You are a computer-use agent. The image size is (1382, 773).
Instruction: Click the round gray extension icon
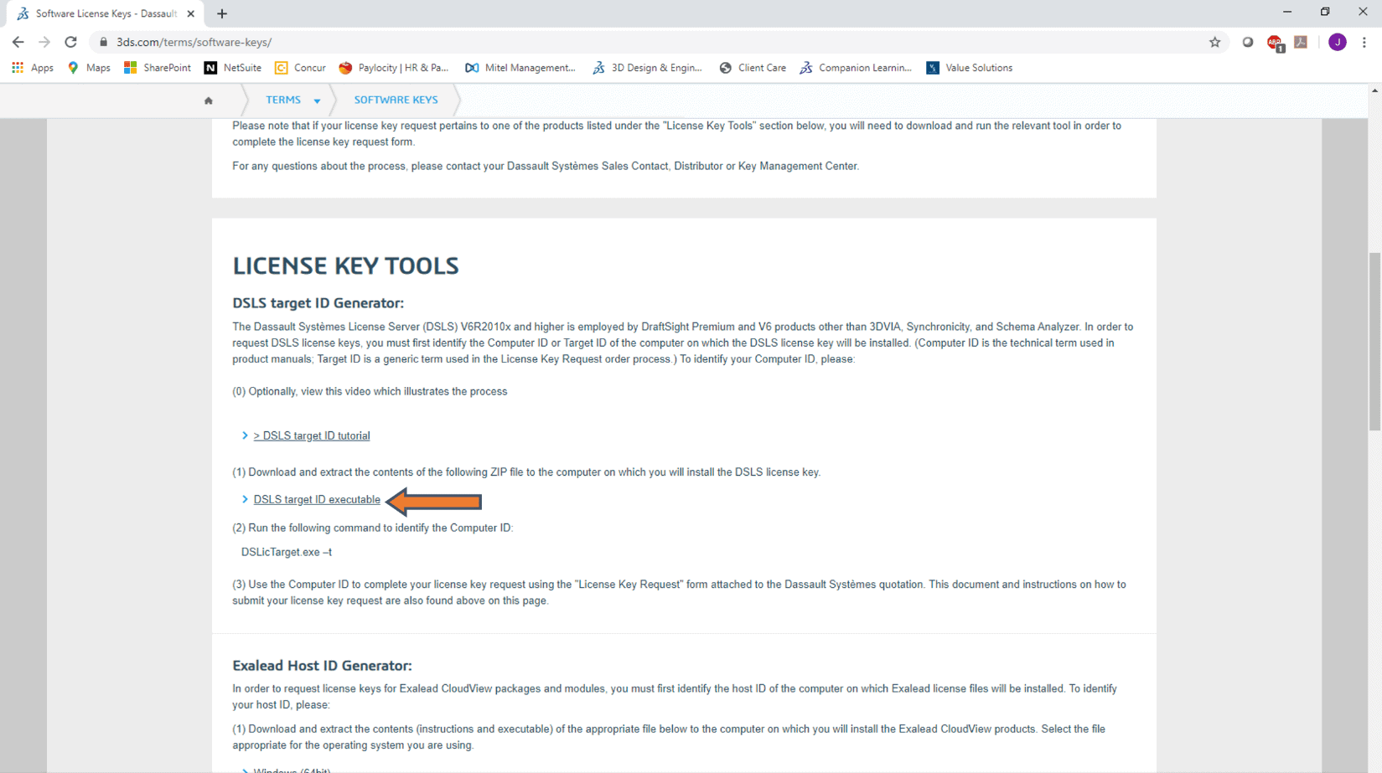click(x=1248, y=42)
